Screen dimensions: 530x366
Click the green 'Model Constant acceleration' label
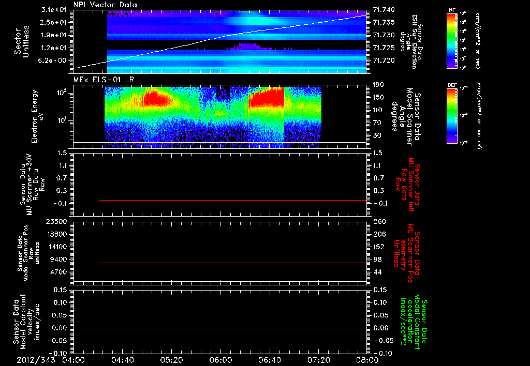[x=414, y=323]
